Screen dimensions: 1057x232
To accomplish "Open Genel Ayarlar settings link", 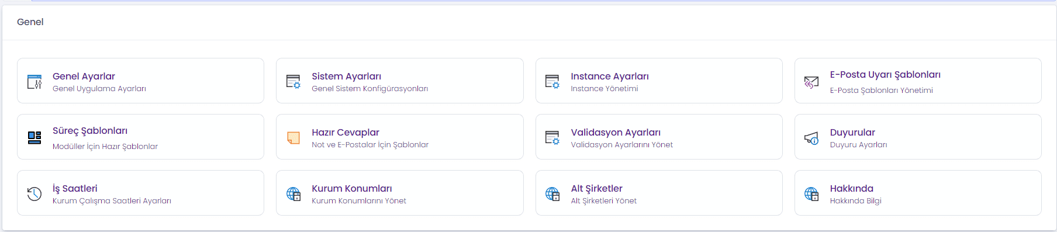I will tap(84, 76).
